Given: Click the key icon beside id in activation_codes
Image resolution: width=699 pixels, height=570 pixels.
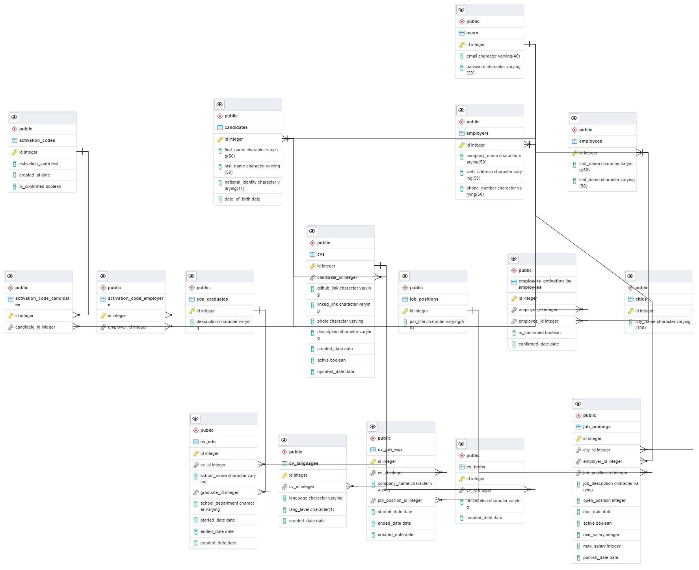Looking at the screenshot, I should (14, 152).
